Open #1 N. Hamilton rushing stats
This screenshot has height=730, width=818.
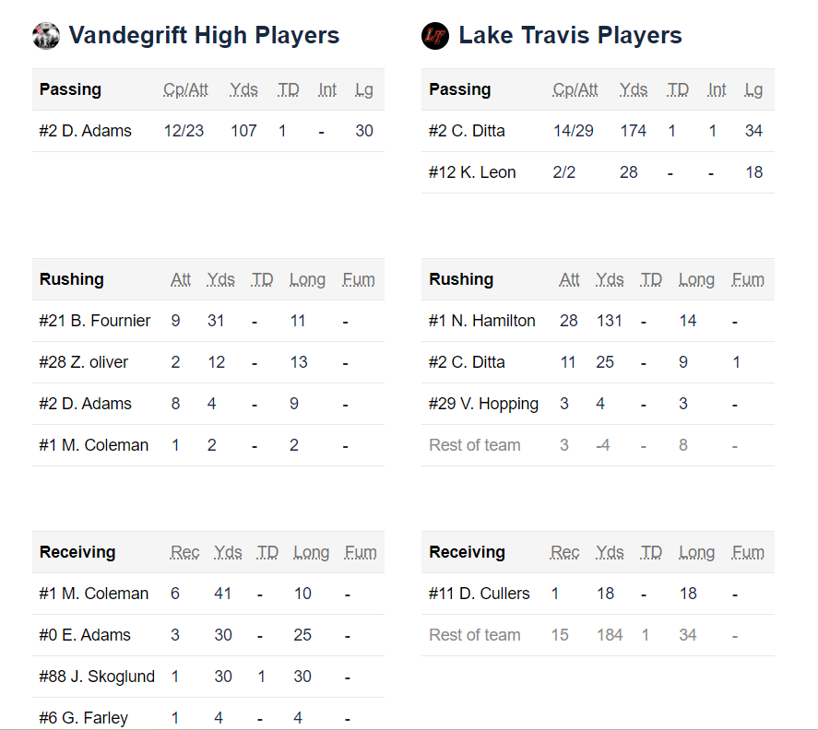(x=598, y=321)
